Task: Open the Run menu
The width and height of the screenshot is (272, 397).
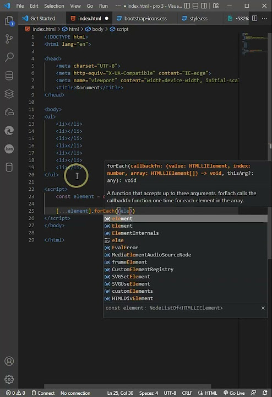Action: pos(103,6)
